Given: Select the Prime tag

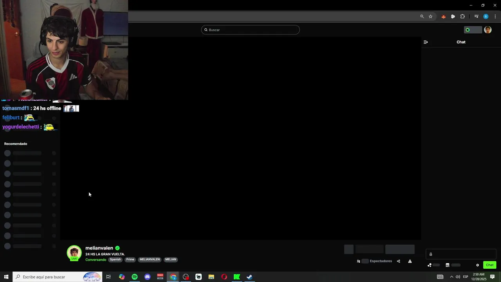Looking at the screenshot, I should (x=130, y=259).
